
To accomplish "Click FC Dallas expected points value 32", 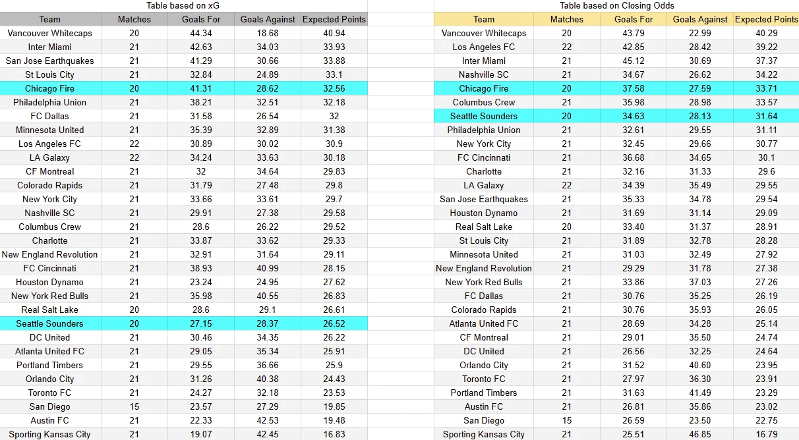I will [334, 116].
